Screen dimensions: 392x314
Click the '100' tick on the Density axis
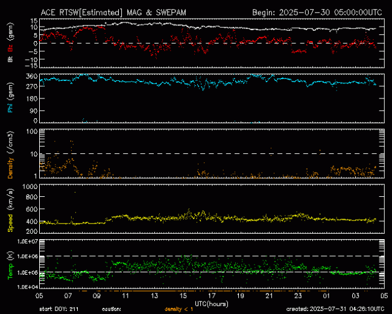tap(32, 132)
